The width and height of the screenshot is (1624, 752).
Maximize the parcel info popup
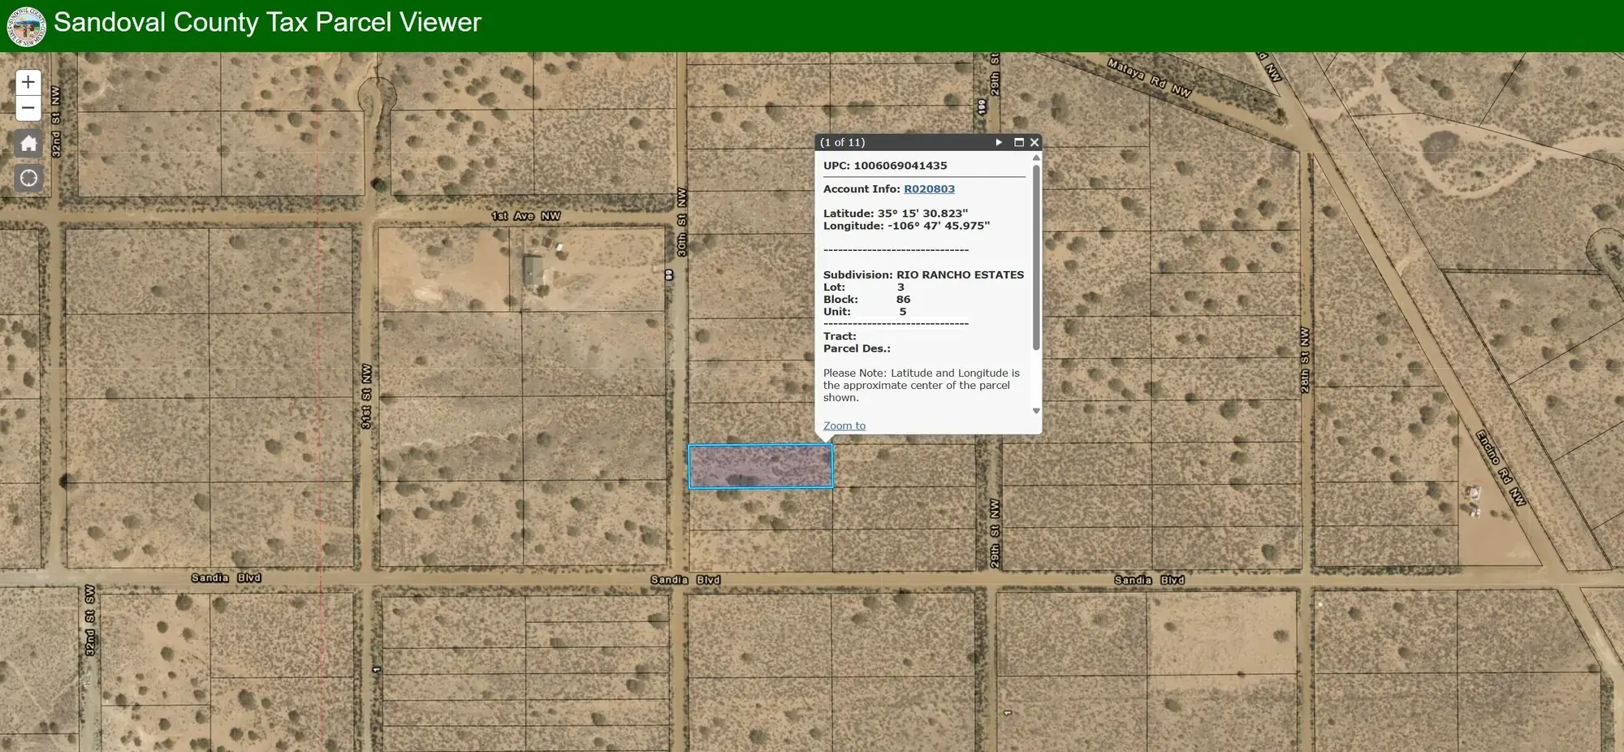point(1018,142)
